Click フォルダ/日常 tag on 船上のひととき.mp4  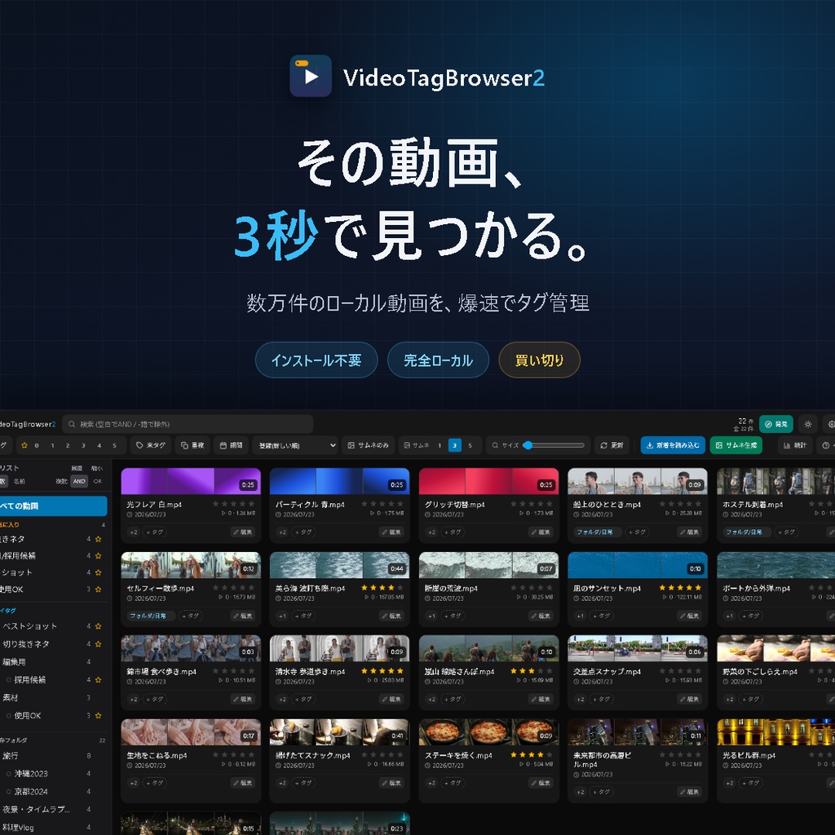pos(597,532)
